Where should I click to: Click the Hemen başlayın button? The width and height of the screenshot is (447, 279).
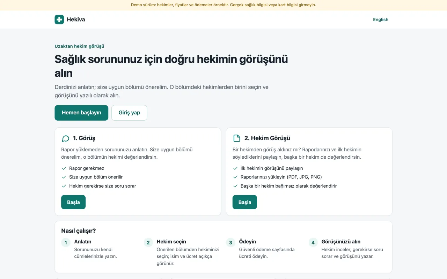(x=81, y=113)
